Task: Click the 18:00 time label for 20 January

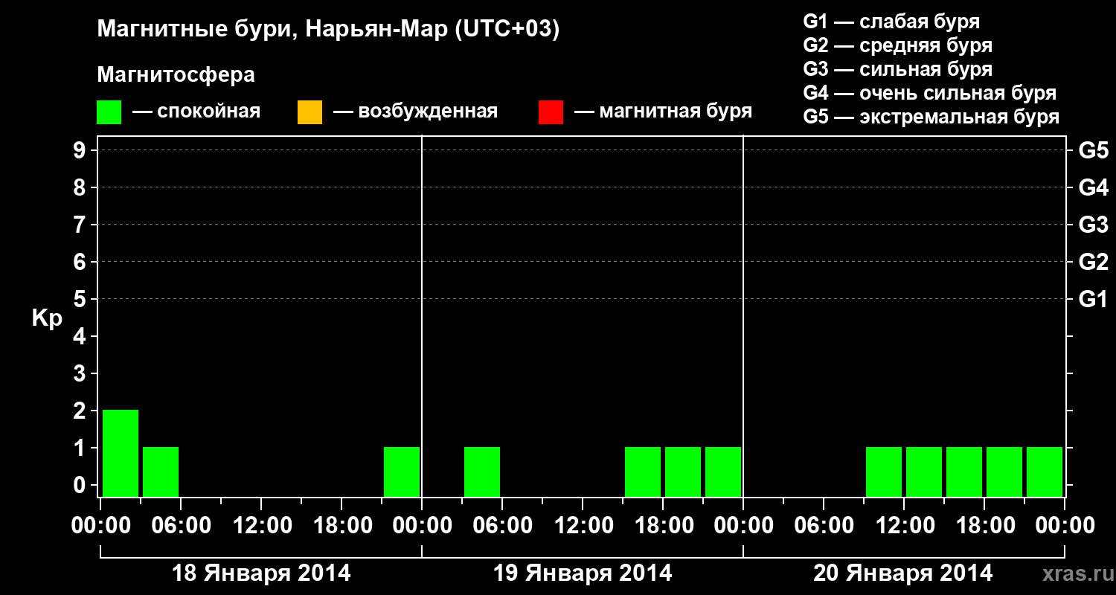Action: [x=984, y=526]
